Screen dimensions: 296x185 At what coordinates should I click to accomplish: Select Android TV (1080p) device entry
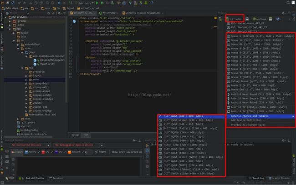tap(260, 107)
